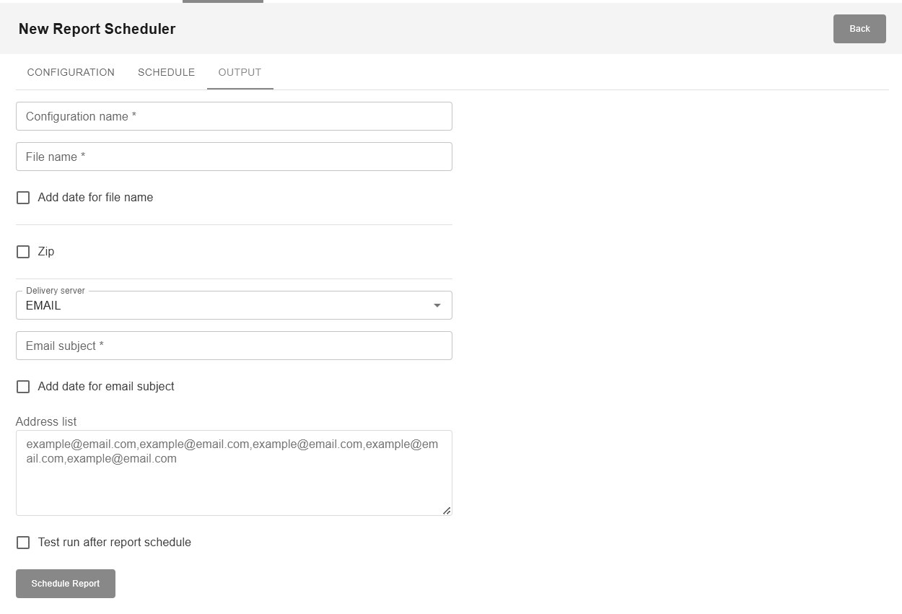Click the 'Test run after report schedule' label text

coord(114,543)
